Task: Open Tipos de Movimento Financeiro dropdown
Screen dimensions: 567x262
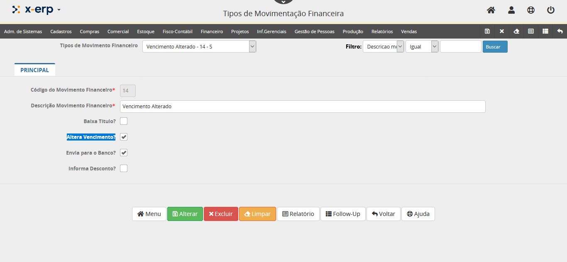Action: [199, 46]
